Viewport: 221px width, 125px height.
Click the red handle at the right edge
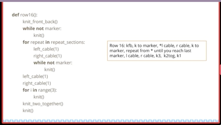click(x=220, y=70)
